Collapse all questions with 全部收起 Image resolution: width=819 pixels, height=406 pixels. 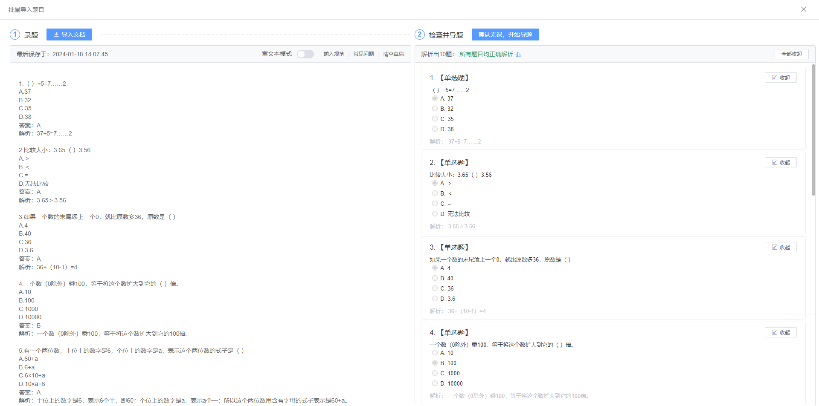pos(791,54)
